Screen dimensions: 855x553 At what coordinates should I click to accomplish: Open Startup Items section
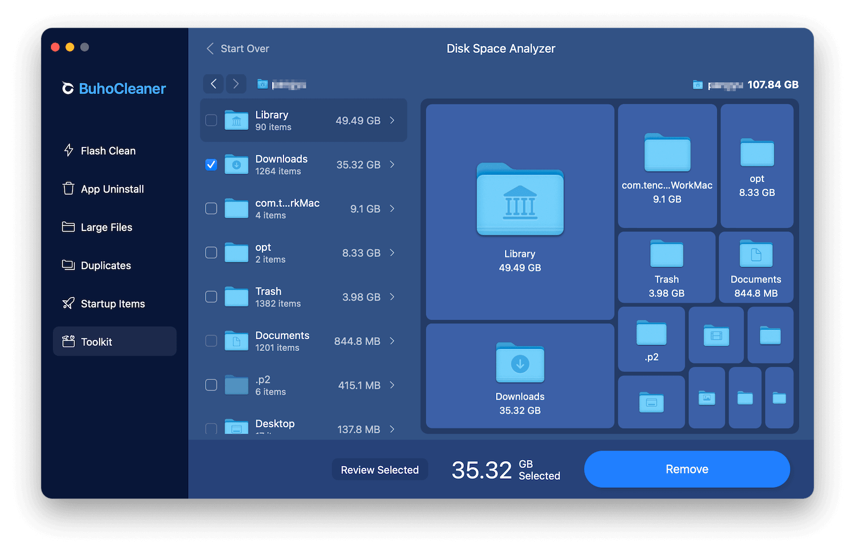tap(114, 303)
